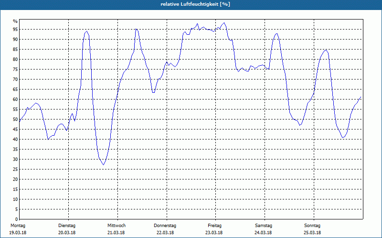The width and height of the screenshot is (382, 238).
Task: Click the "Donnerstag" day label
Action: (x=165, y=226)
